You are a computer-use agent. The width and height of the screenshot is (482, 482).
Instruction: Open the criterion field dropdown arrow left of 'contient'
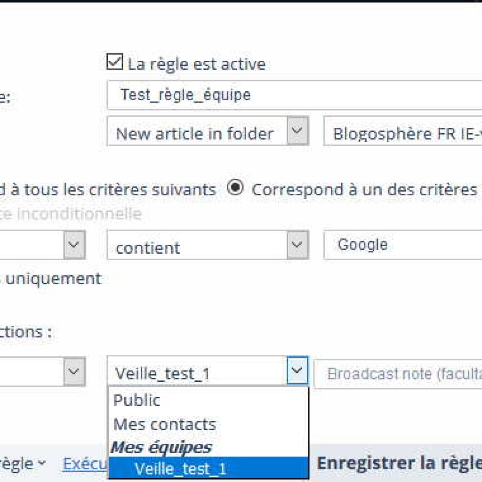[74, 245]
